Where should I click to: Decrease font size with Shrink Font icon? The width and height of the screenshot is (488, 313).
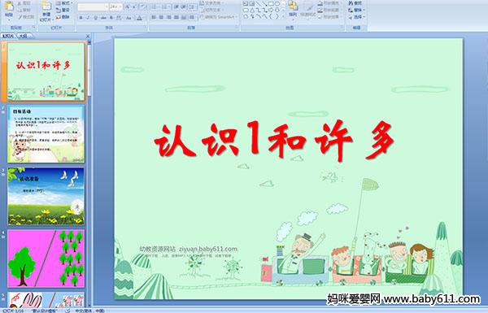134,7
